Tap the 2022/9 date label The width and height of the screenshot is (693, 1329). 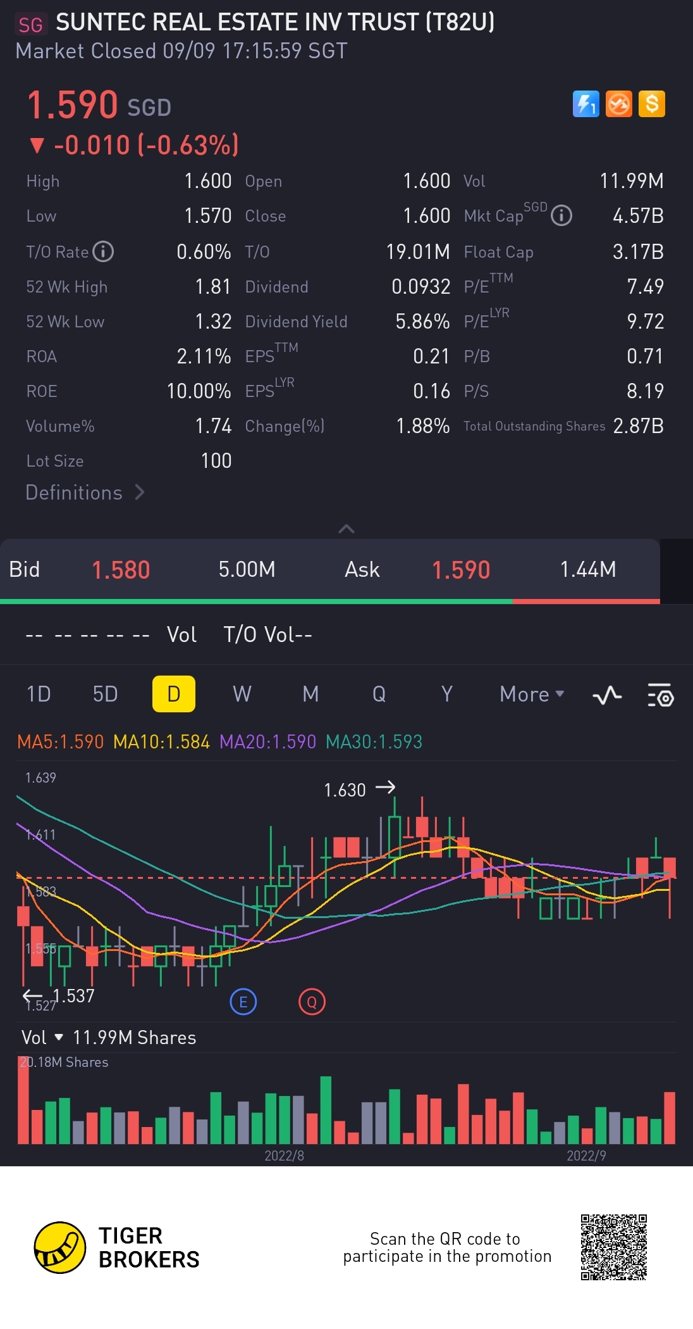coord(587,1156)
